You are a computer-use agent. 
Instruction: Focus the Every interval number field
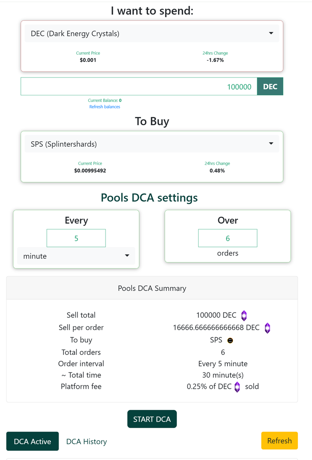coord(76,238)
